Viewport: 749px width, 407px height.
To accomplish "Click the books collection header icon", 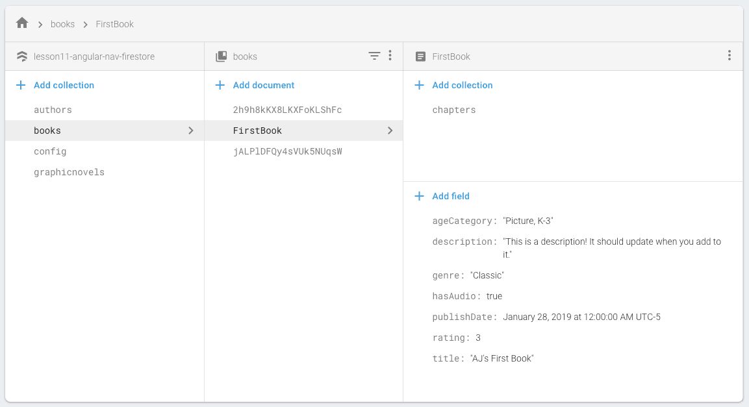I will coord(221,56).
